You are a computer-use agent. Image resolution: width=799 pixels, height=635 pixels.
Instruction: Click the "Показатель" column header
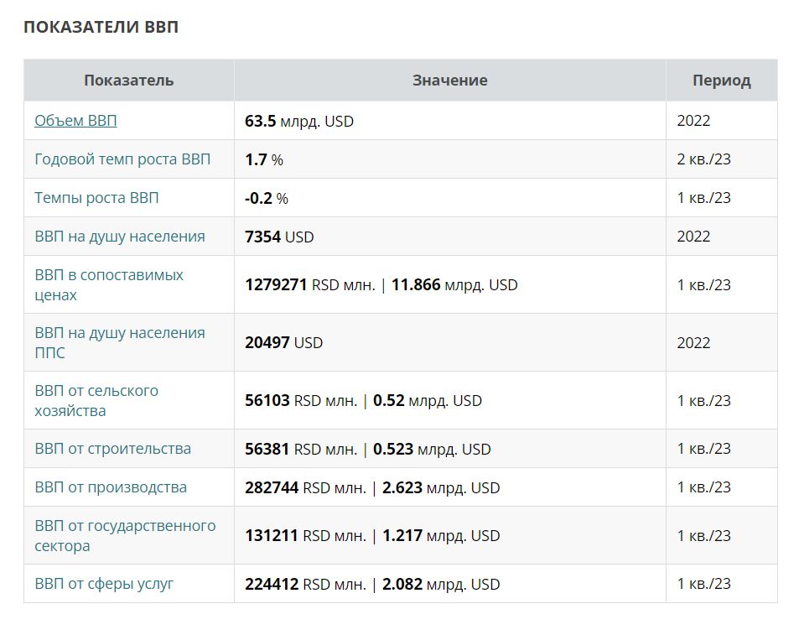(128, 81)
